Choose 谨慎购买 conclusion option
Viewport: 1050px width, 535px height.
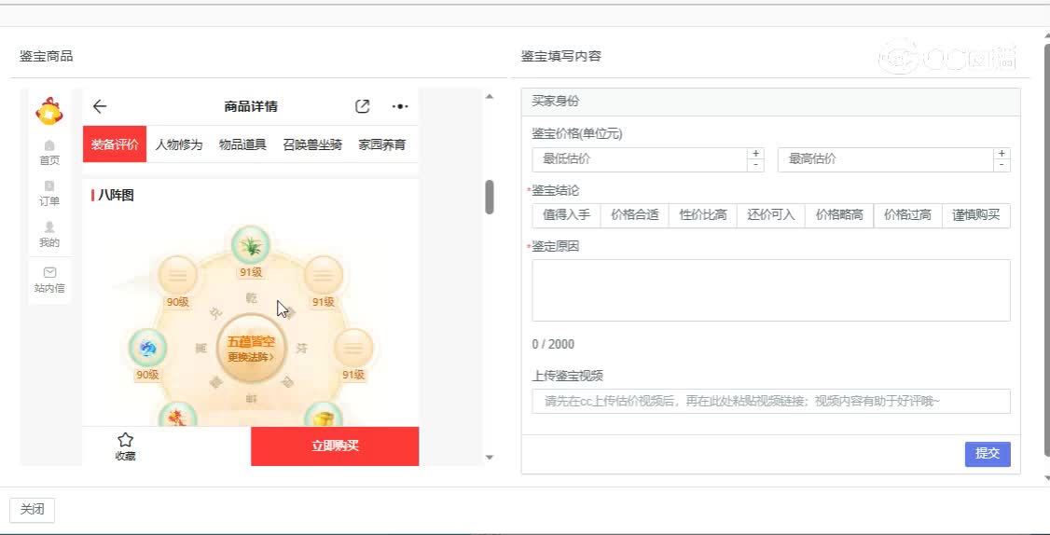pos(976,215)
